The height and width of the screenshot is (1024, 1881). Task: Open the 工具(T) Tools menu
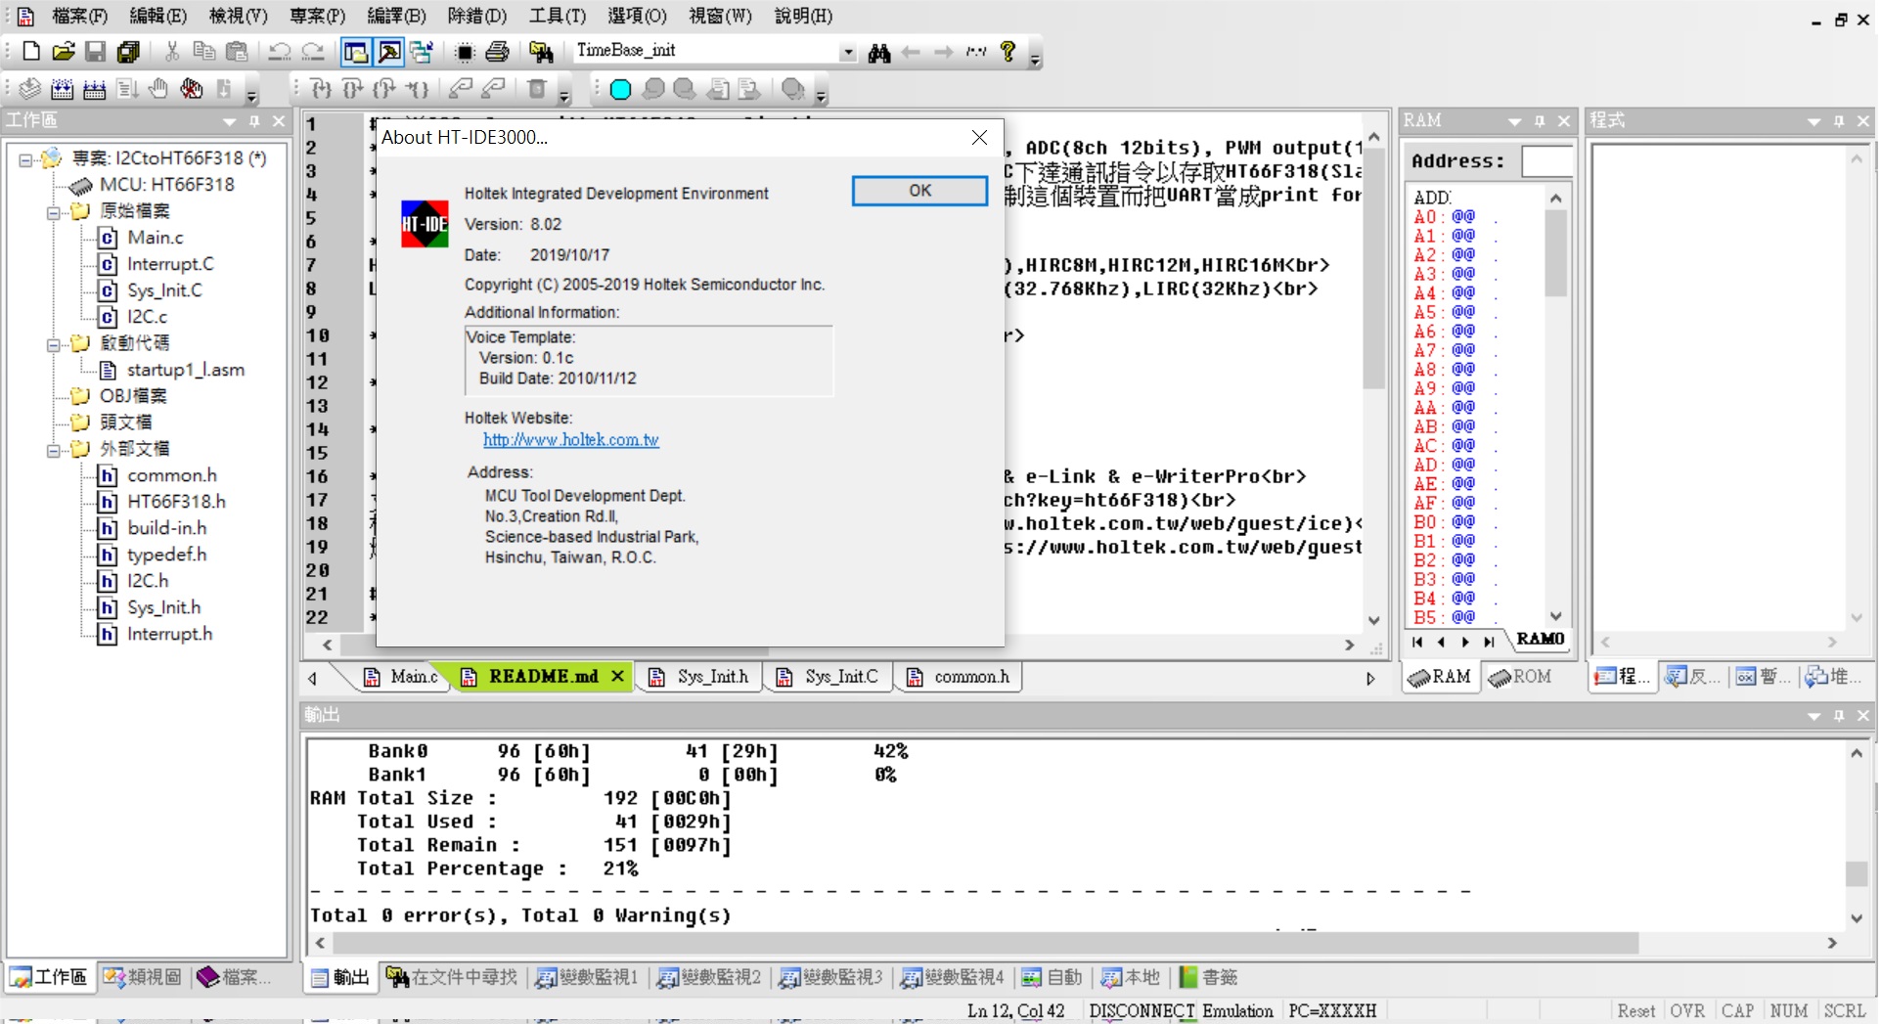pos(557,16)
